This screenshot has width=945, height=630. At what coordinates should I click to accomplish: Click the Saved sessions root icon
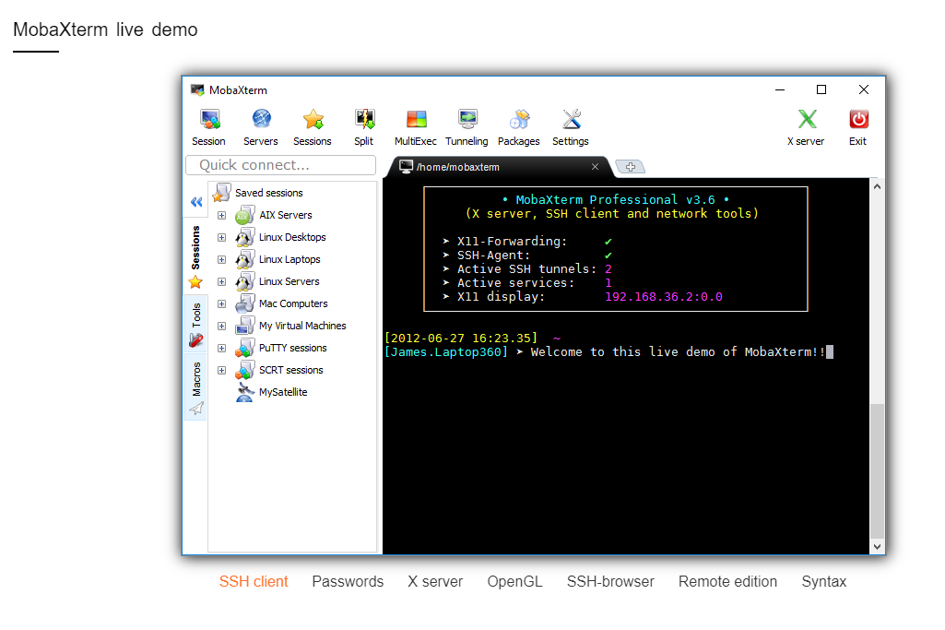pyautogui.click(x=222, y=193)
